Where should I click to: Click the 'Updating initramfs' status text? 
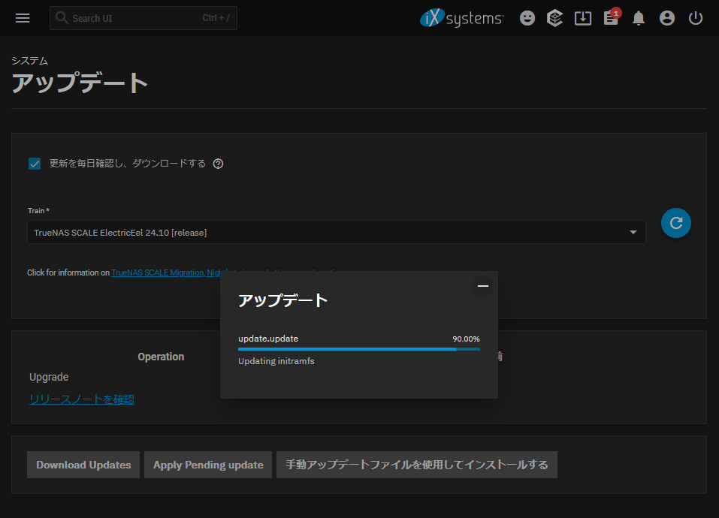coord(276,361)
